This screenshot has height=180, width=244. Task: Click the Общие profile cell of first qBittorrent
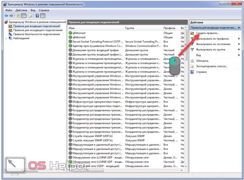168,33
